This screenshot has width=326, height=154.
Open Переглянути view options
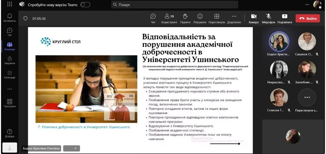click(x=217, y=18)
